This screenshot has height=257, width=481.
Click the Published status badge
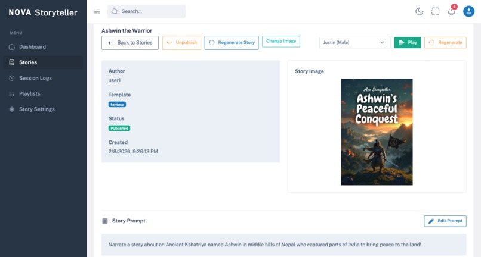pyautogui.click(x=119, y=128)
